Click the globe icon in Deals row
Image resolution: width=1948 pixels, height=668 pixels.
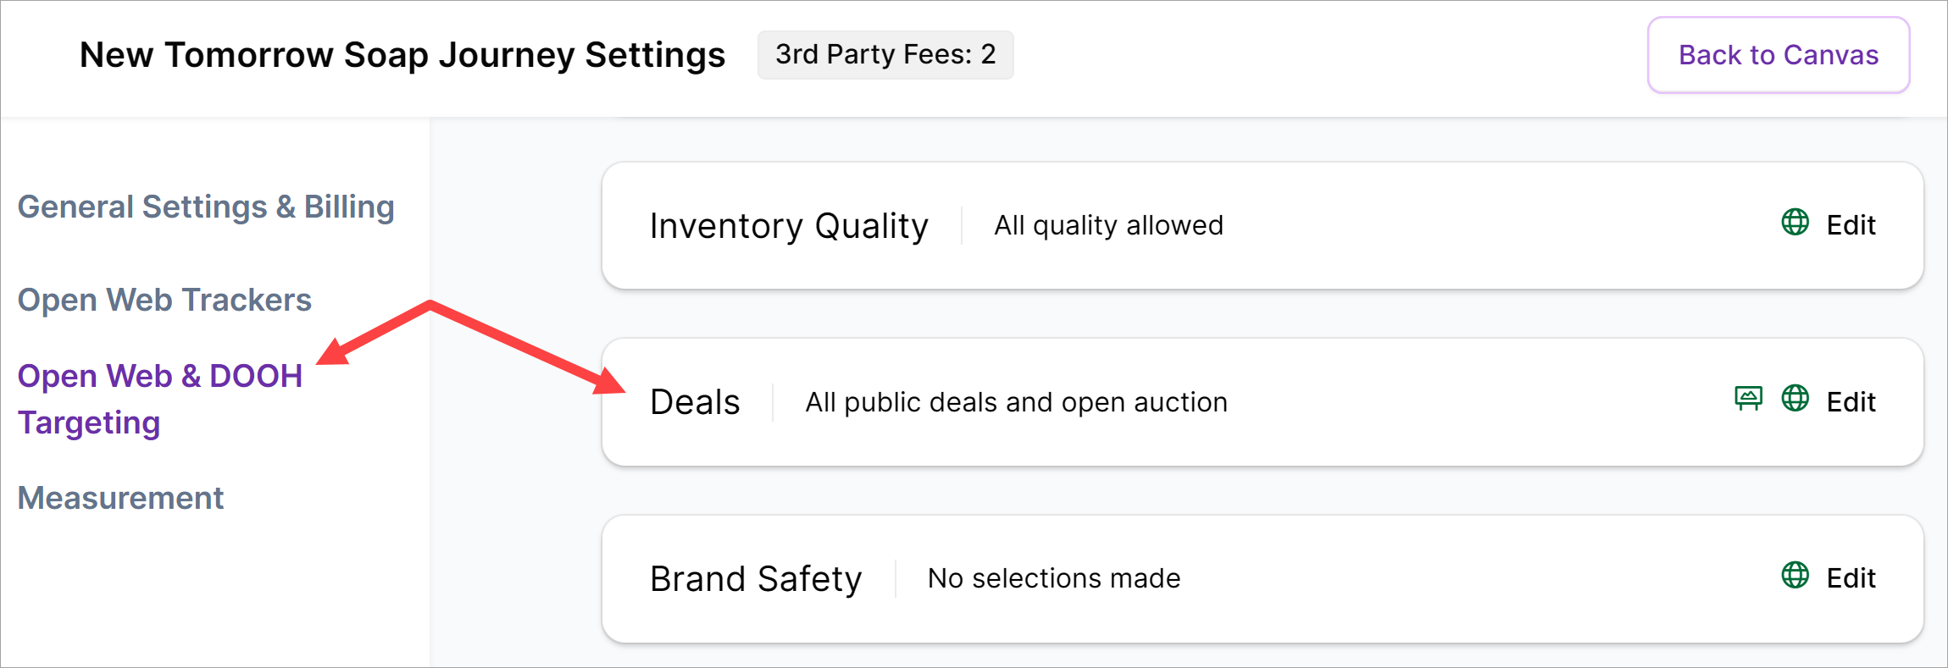coord(1795,398)
